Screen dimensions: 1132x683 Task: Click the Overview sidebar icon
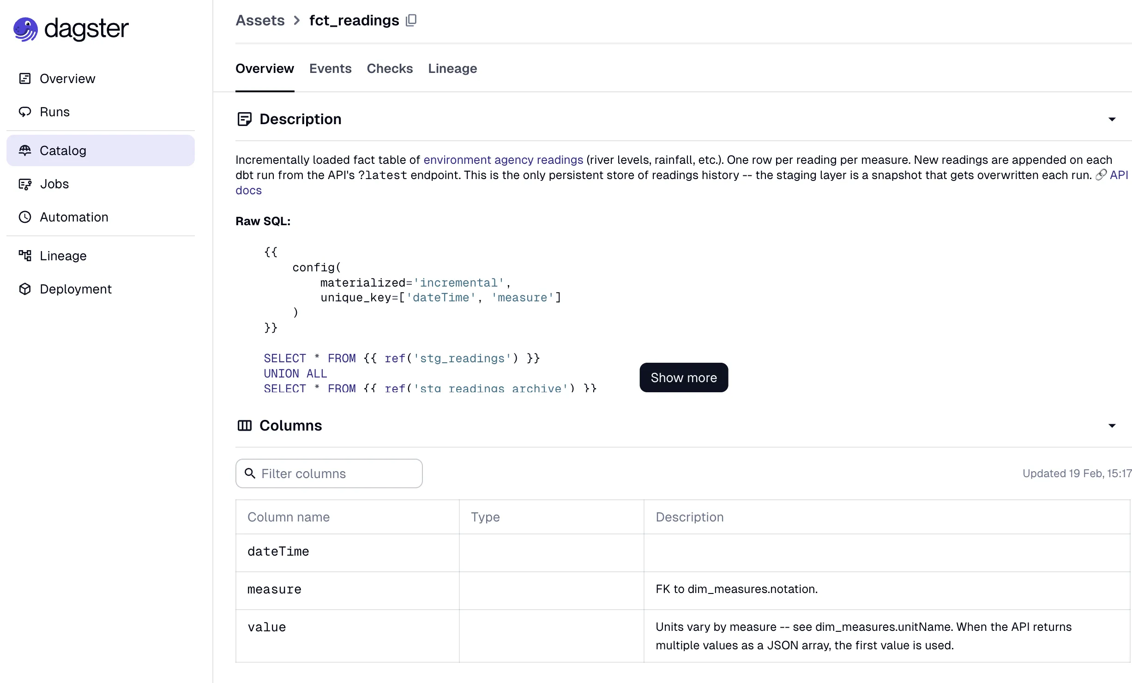(x=25, y=78)
